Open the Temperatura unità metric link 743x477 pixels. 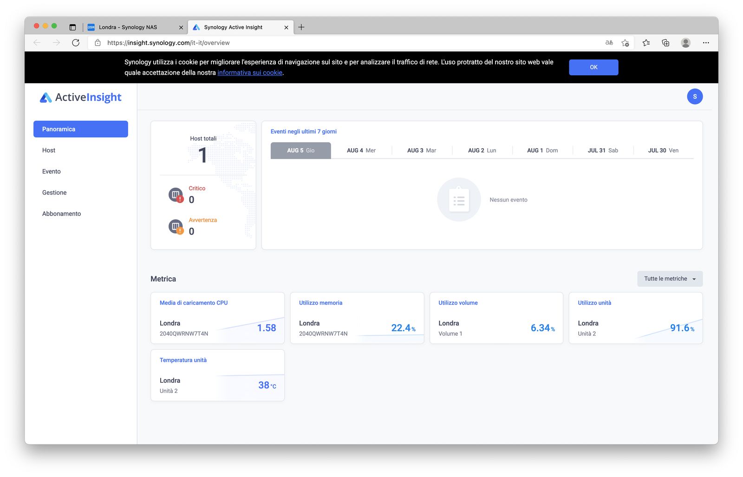point(183,360)
